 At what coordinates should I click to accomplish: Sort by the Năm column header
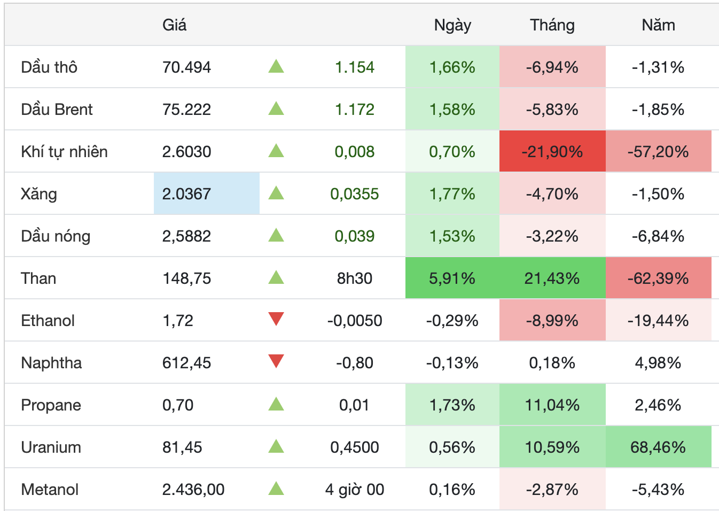[658, 25]
